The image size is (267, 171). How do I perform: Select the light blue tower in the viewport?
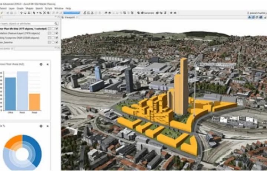coord(98,73)
